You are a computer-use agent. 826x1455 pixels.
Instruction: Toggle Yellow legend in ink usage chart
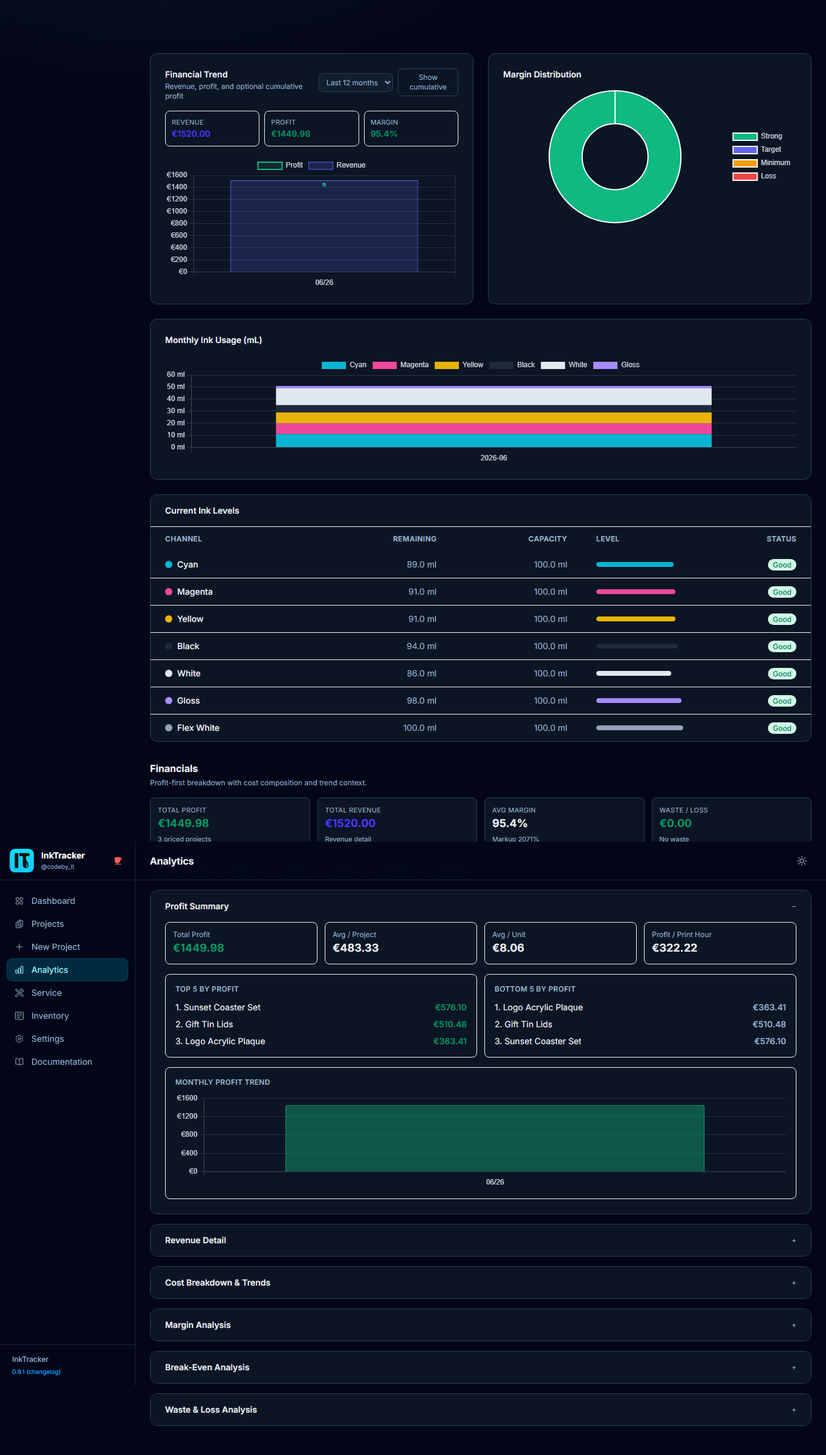coord(459,365)
